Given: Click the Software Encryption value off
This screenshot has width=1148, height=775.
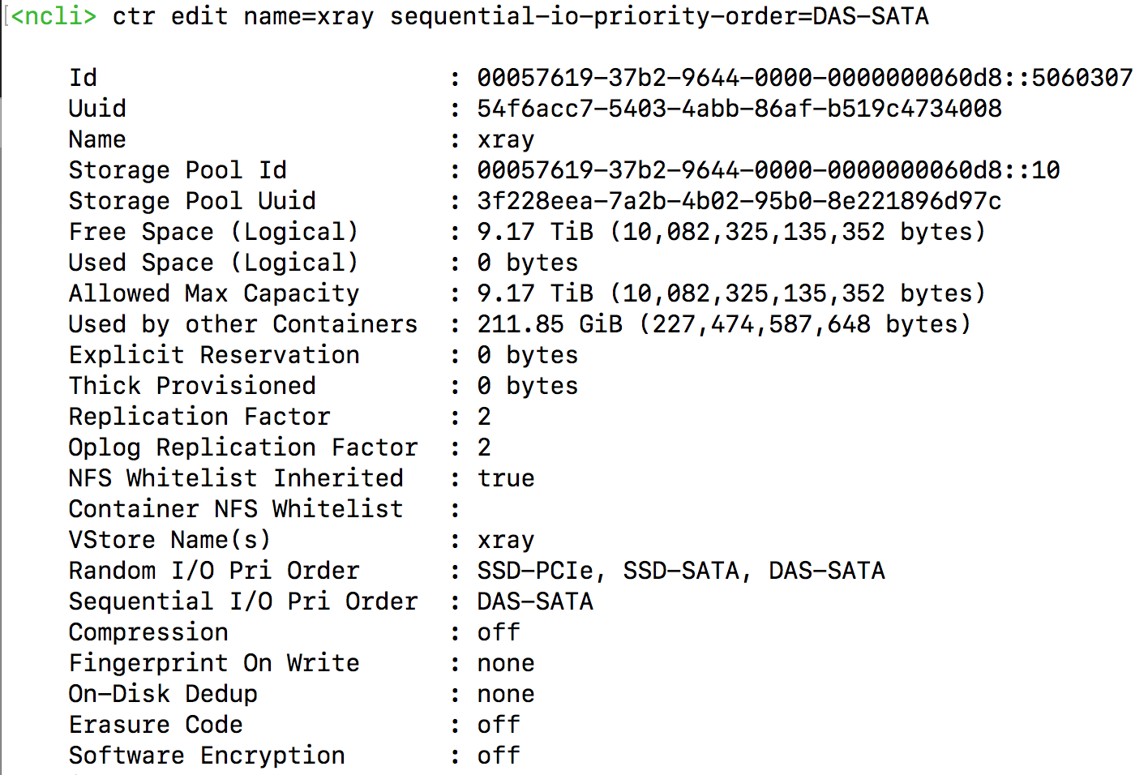Looking at the screenshot, I should [498, 756].
